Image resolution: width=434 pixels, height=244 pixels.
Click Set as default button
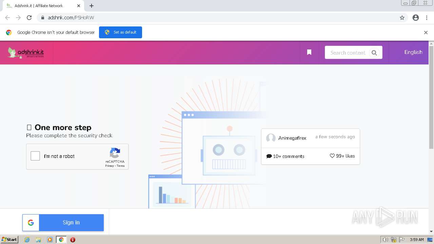(x=120, y=32)
